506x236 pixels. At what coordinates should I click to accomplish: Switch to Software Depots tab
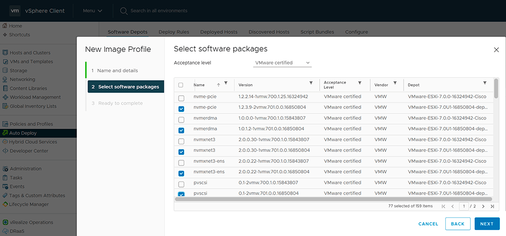pos(128,32)
